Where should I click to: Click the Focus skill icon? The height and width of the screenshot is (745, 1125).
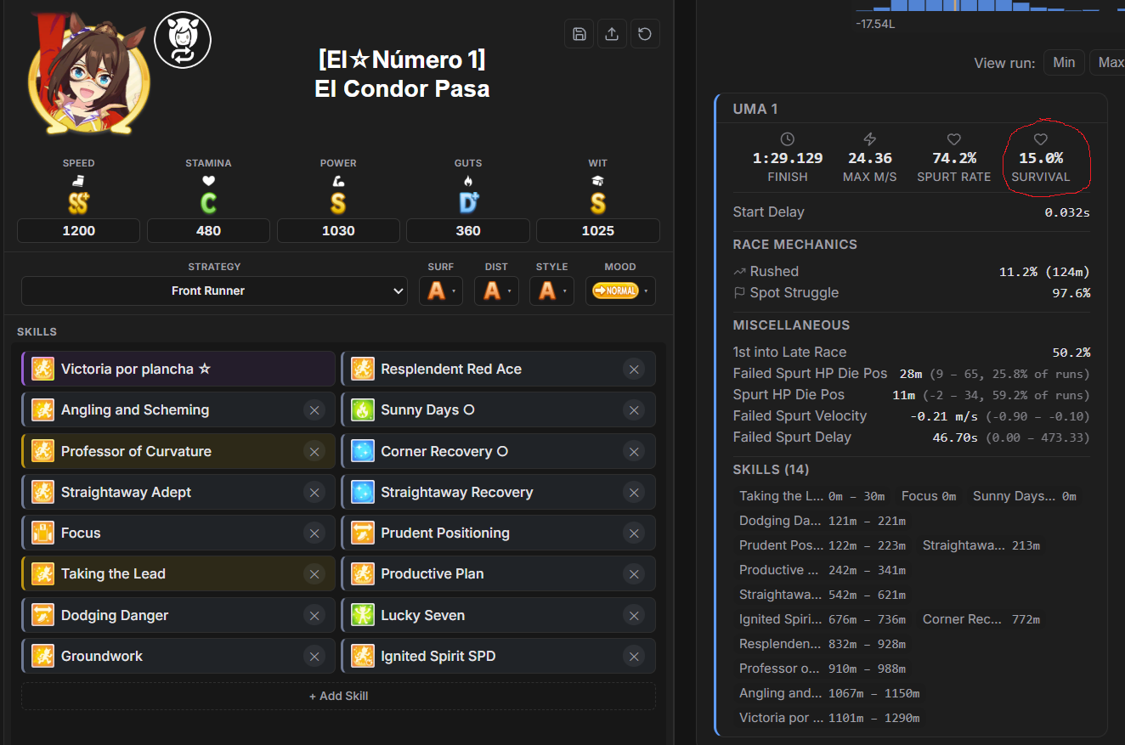(42, 533)
